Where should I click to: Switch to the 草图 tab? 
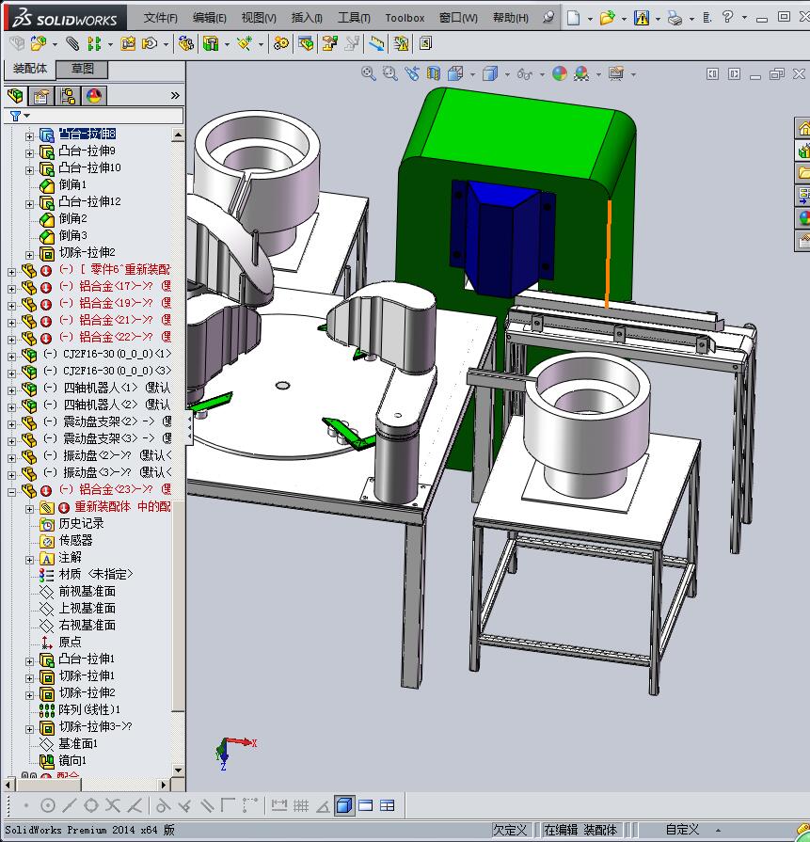83,69
